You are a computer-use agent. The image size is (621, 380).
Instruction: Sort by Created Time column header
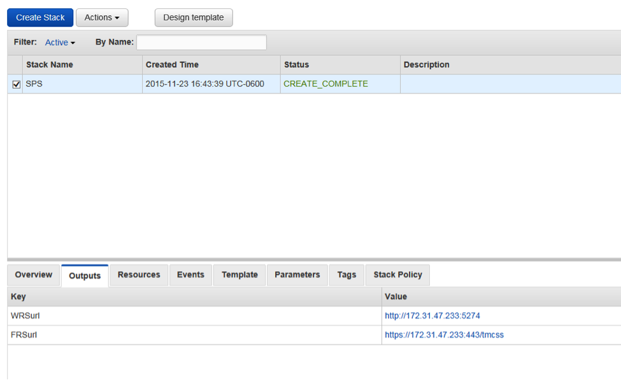point(172,65)
